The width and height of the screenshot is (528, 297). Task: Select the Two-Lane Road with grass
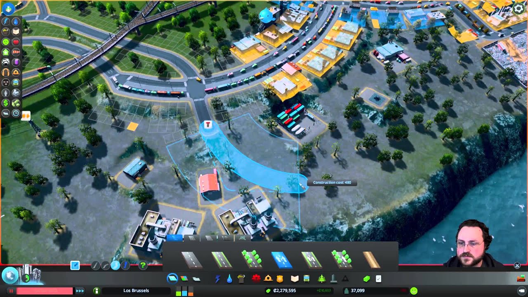click(x=222, y=260)
